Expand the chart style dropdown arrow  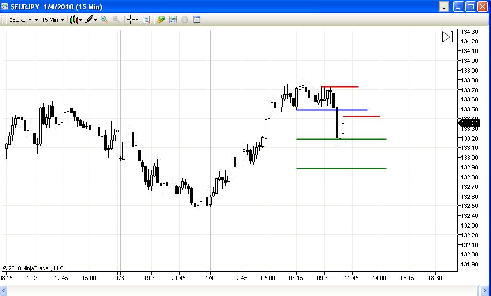click(81, 20)
